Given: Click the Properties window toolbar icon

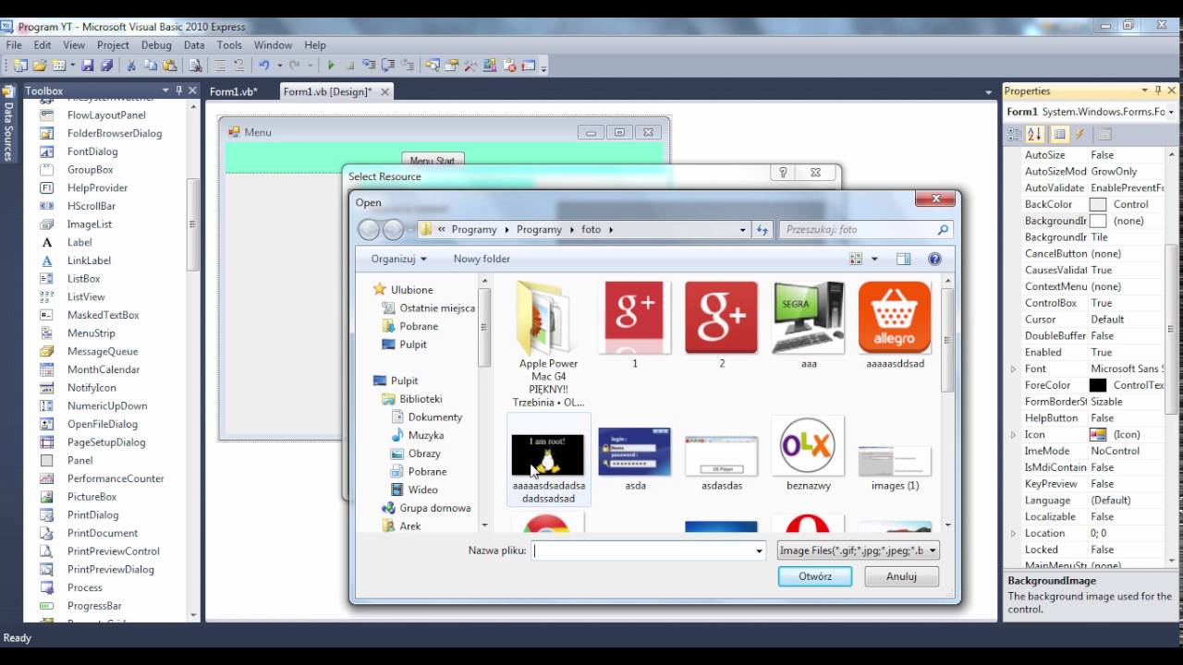Looking at the screenshot, I should (451, 66).
